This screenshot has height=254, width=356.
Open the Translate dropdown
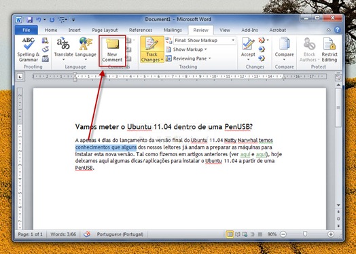[x=64, y=50]
